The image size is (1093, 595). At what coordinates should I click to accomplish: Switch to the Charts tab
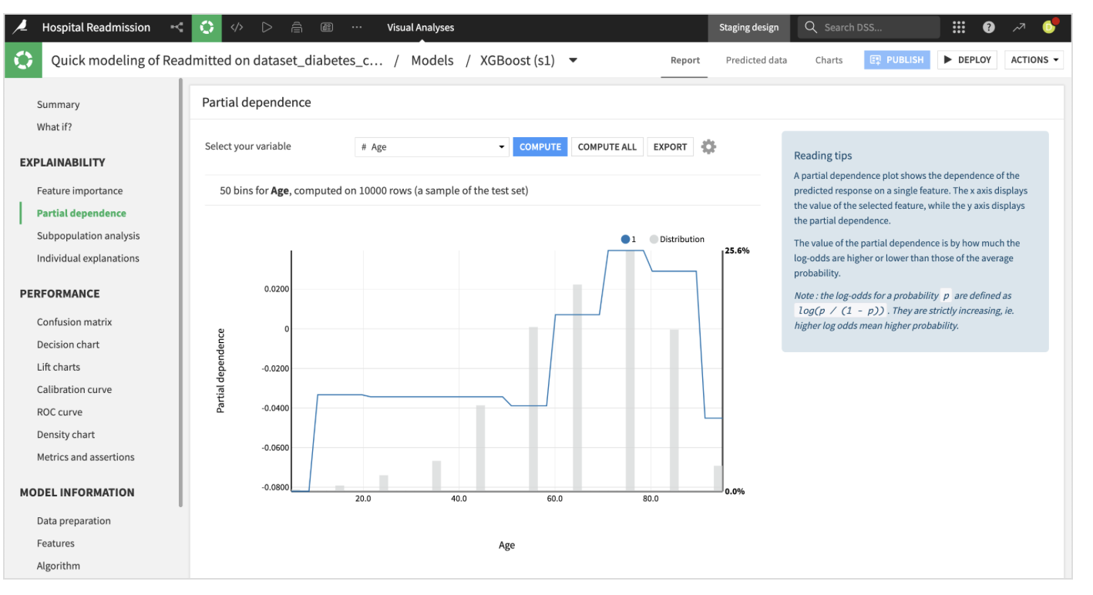[829, 60]
